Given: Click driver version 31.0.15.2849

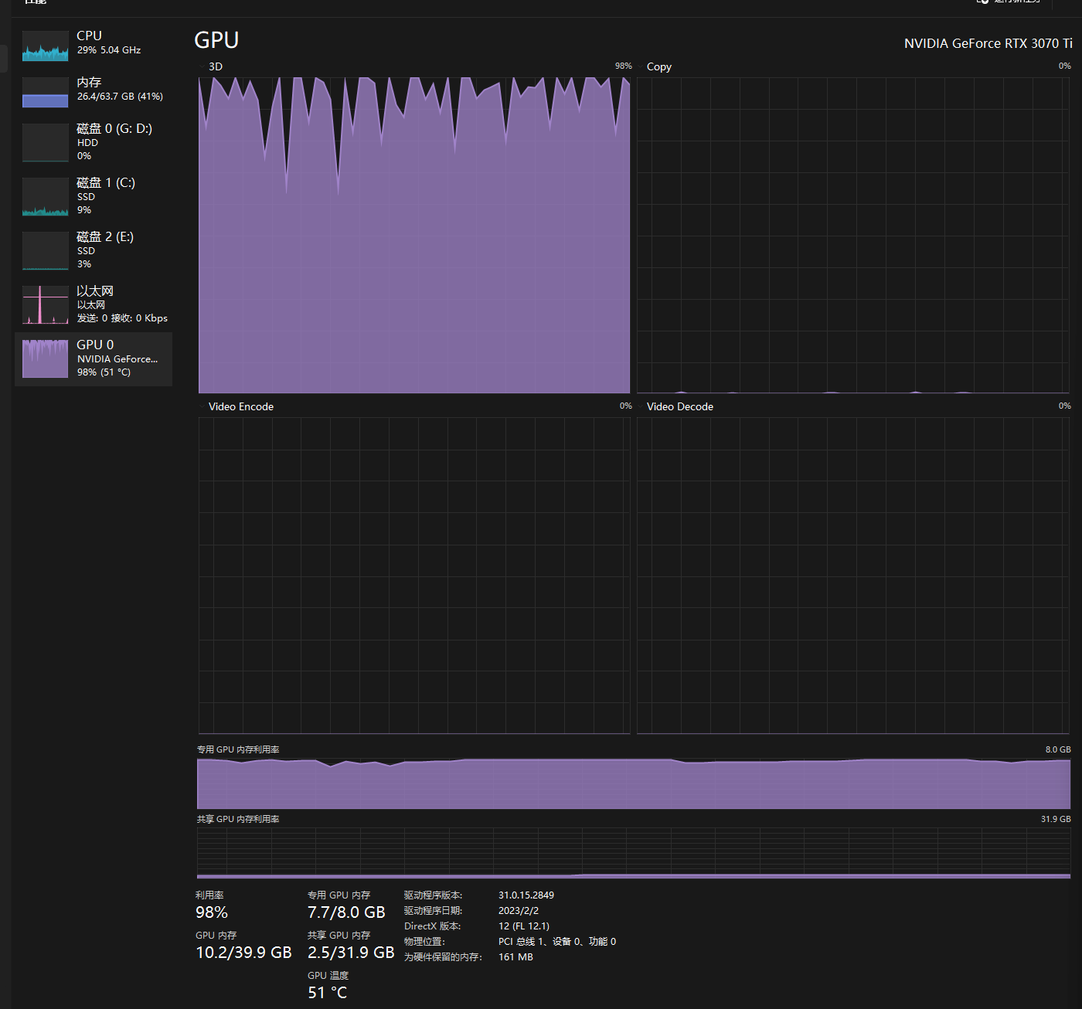Looking at the screenshot, I should point(526,895).
